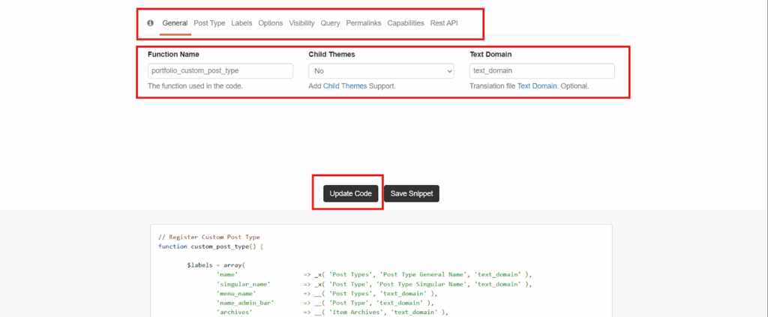The width and height of the screenshot is (768, 317).
Task: Open the Labels tab
Action: [241, 23]
